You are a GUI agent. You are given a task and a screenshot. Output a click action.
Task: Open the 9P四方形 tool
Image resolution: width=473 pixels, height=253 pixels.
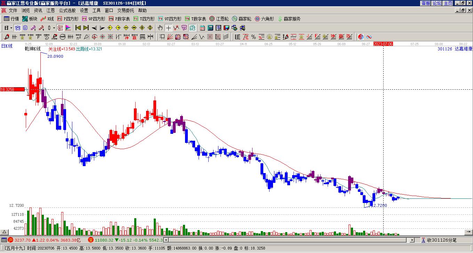(x=94, y=19)
